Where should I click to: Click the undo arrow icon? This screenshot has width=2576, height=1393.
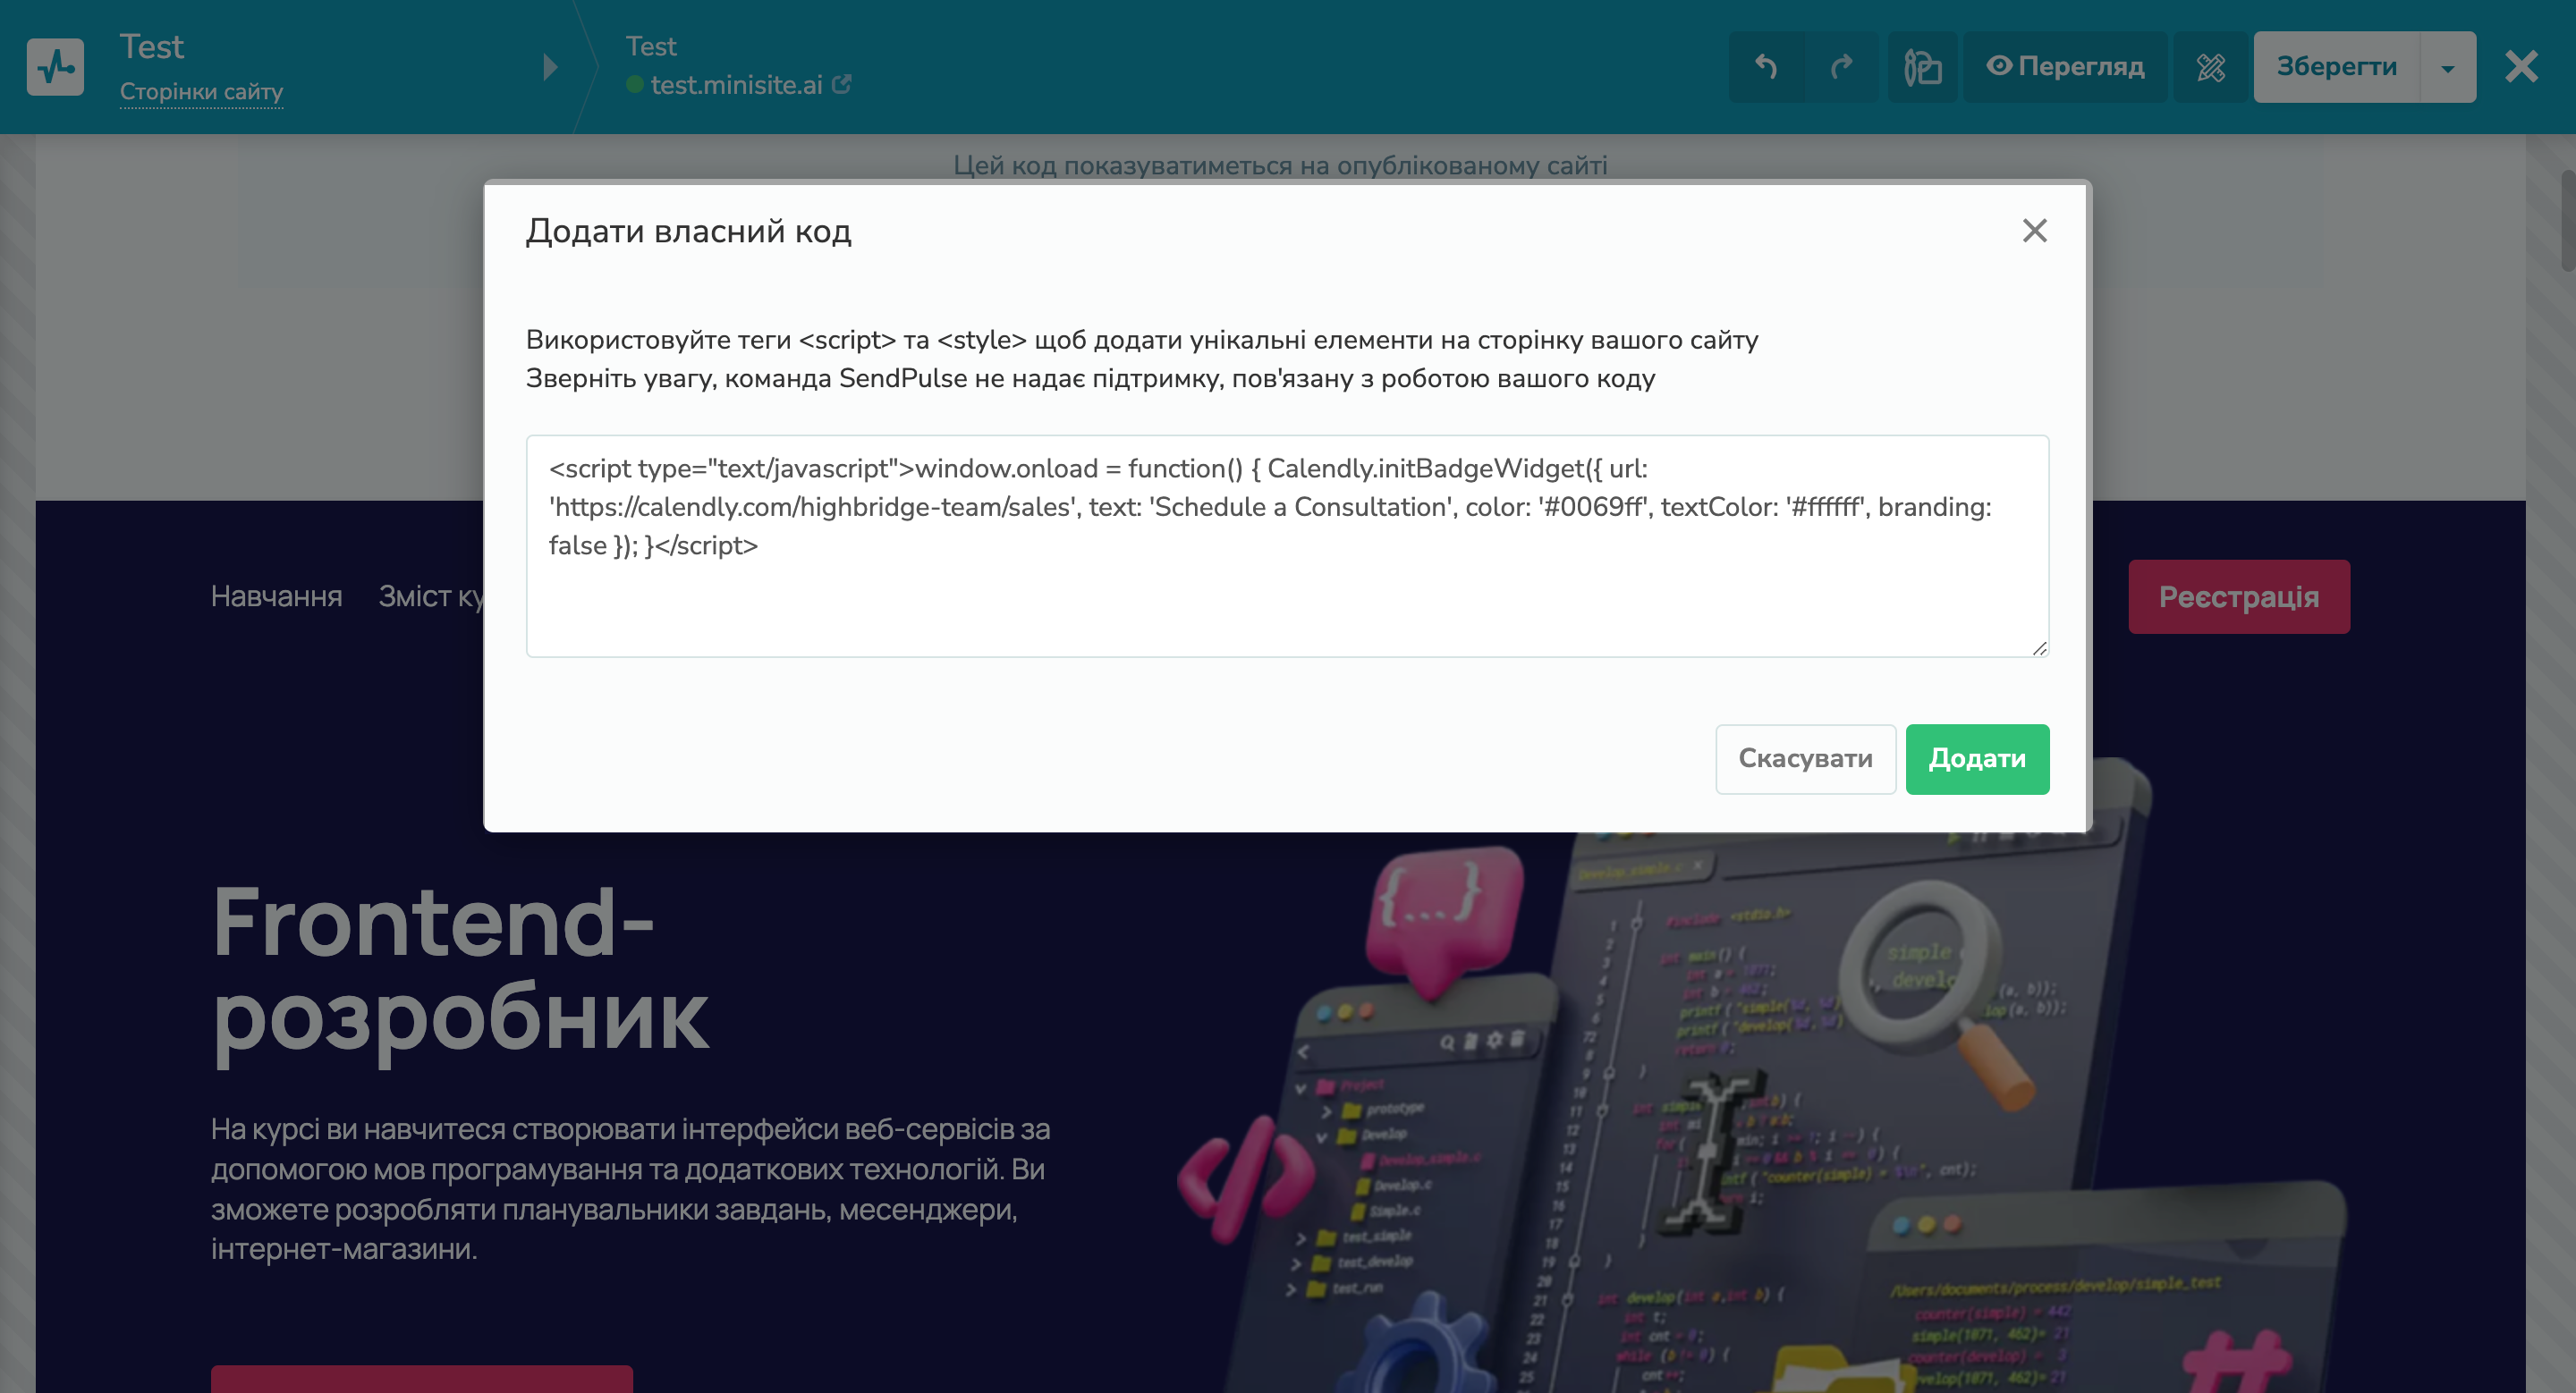[1766, 67]
